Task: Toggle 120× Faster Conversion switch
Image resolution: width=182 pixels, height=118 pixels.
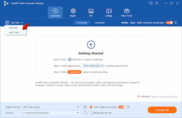Action: (x=122, y=107)
